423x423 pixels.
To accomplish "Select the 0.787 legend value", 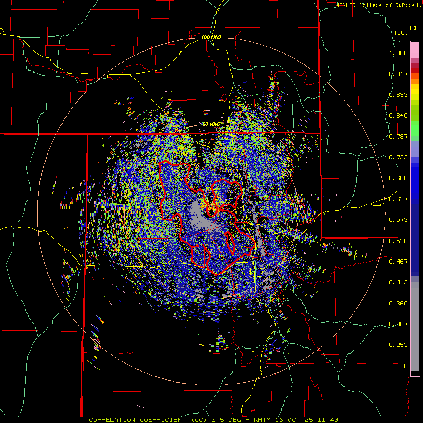I will coord(398,136).
